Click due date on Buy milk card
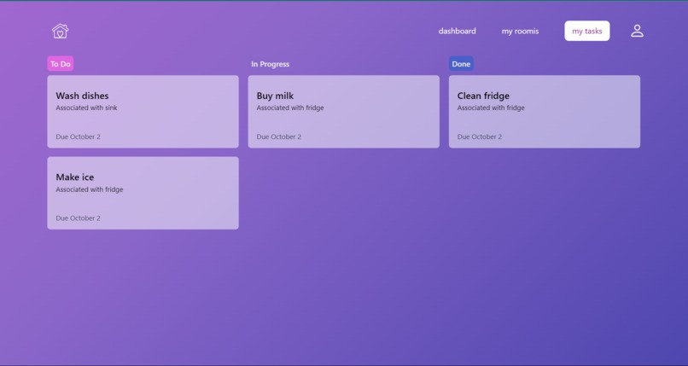The image size is (688, 366). pos(278,137)
